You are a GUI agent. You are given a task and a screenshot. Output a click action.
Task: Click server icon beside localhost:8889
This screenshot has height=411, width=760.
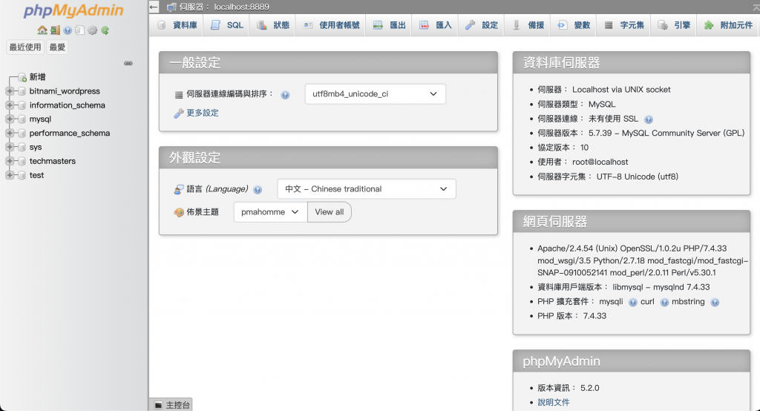click(x=171, y=7)
